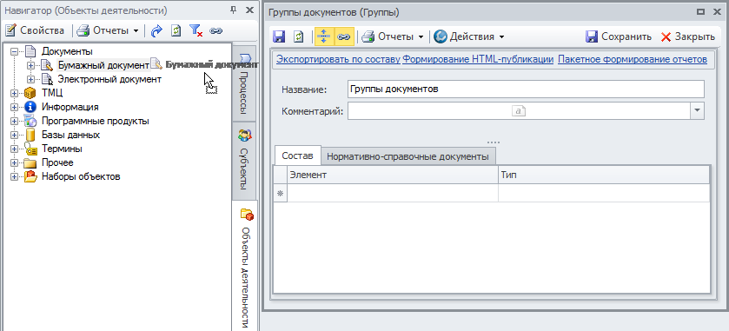Expand the Термины tree node

pyautogui.click(x=15, y=149)
